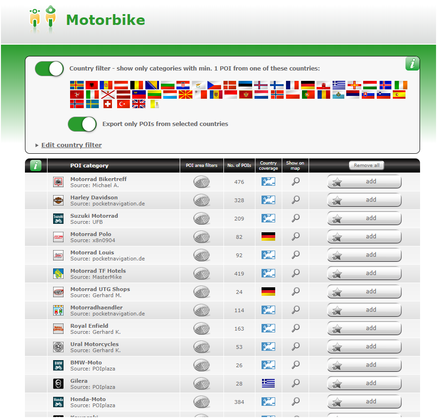Click the Show on map column header
Screen dimensions: 437x418
[295, 166]
